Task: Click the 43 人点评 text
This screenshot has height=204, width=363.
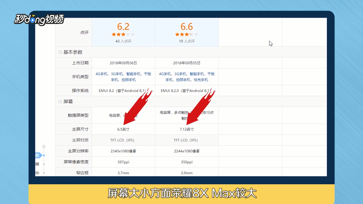Action: (x=123, y=41)
